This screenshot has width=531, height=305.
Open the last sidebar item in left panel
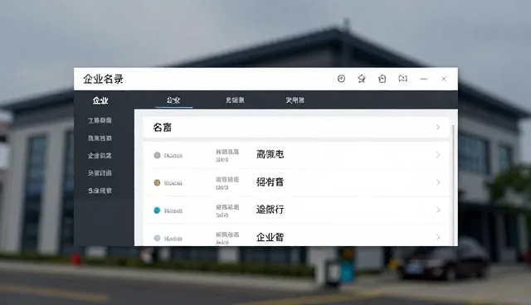click(100, 191)
